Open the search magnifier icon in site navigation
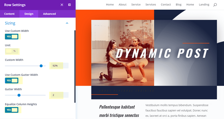 215,5
